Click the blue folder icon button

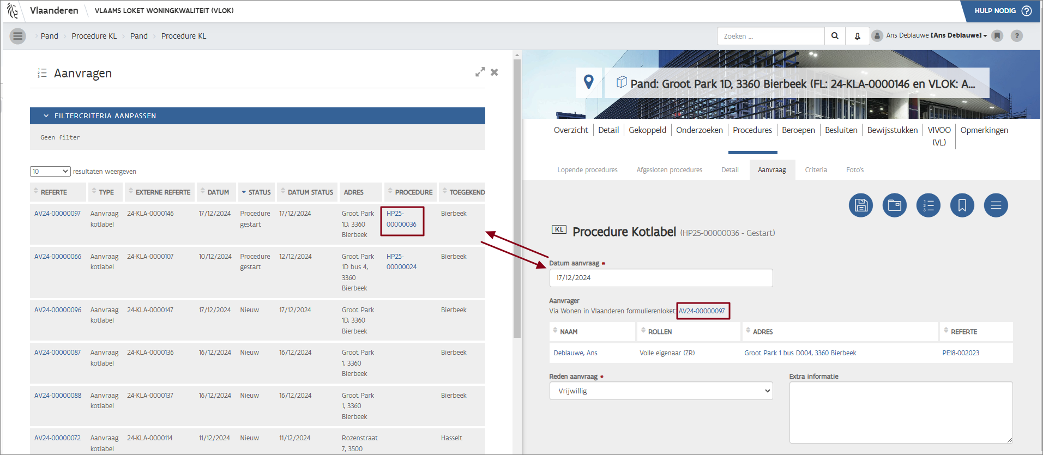click(894, 205)
